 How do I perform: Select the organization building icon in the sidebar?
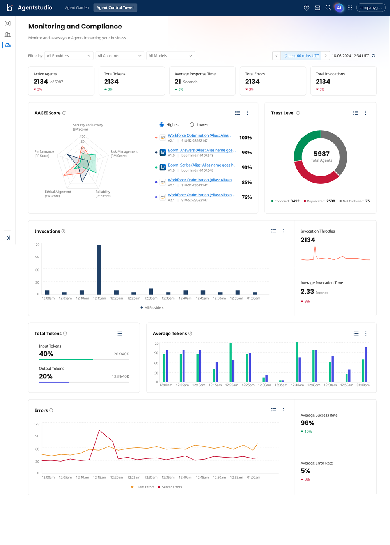pyautogui.click(x=7, y=34)
